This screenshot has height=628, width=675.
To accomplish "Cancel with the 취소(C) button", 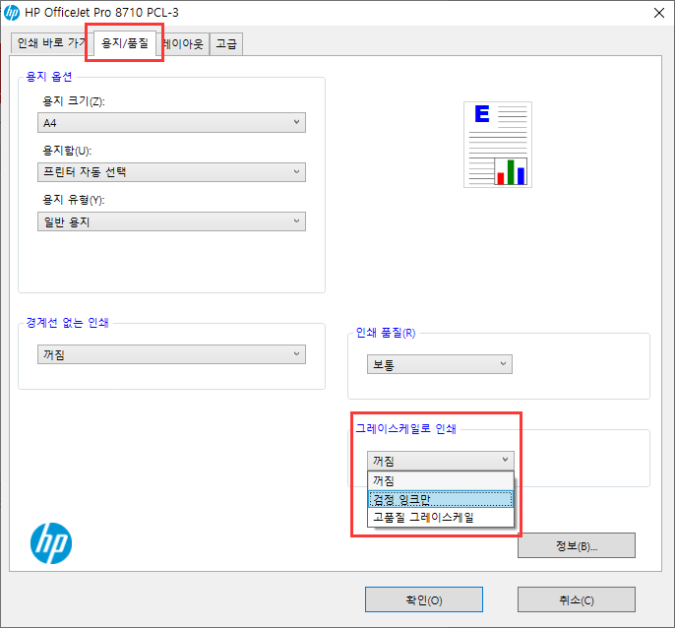I will (x=577, y=599).
